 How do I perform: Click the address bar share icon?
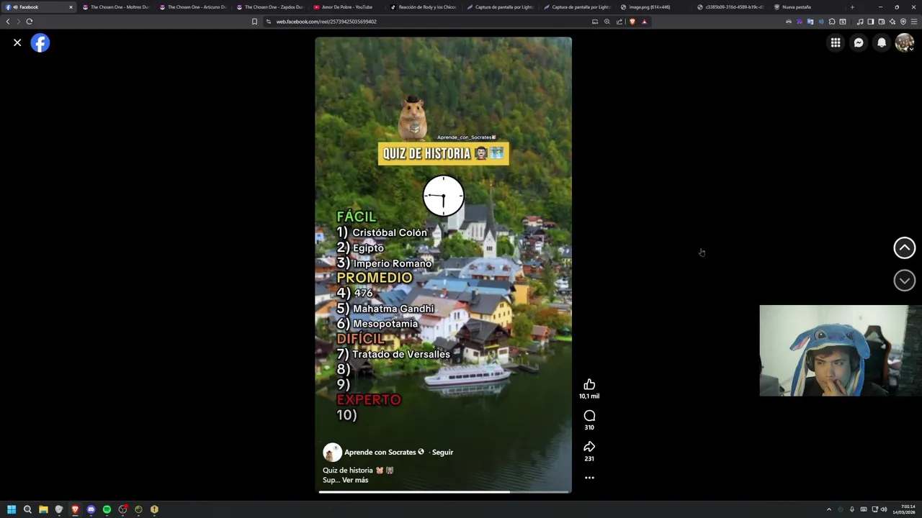coord(619,22)
